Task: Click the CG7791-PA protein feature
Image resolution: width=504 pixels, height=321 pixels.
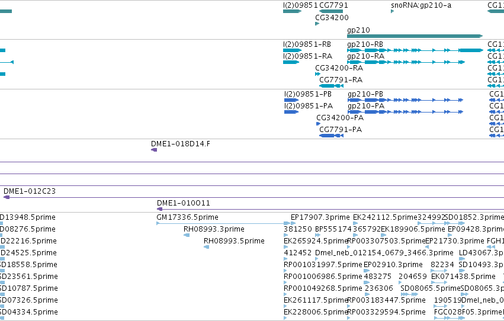Action: [x=332, y=136]
